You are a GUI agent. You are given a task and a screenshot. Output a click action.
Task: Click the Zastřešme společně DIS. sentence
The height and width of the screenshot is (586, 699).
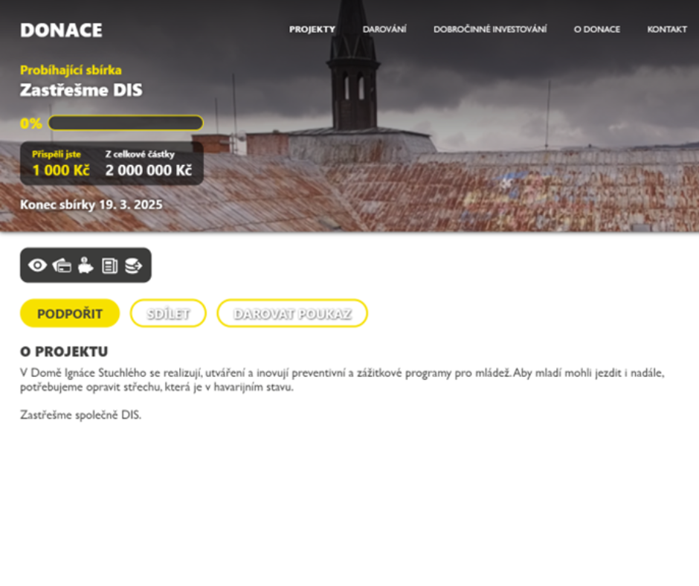(x=81, y=415)
